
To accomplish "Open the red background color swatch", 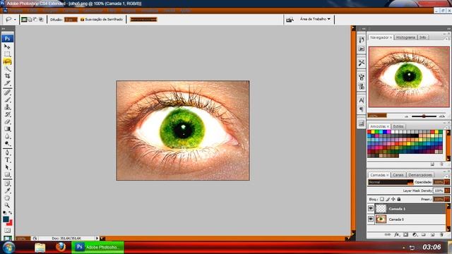I will 10,223.
